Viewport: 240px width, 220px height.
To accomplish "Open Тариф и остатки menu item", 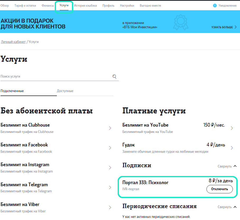I will click(25, 6).
